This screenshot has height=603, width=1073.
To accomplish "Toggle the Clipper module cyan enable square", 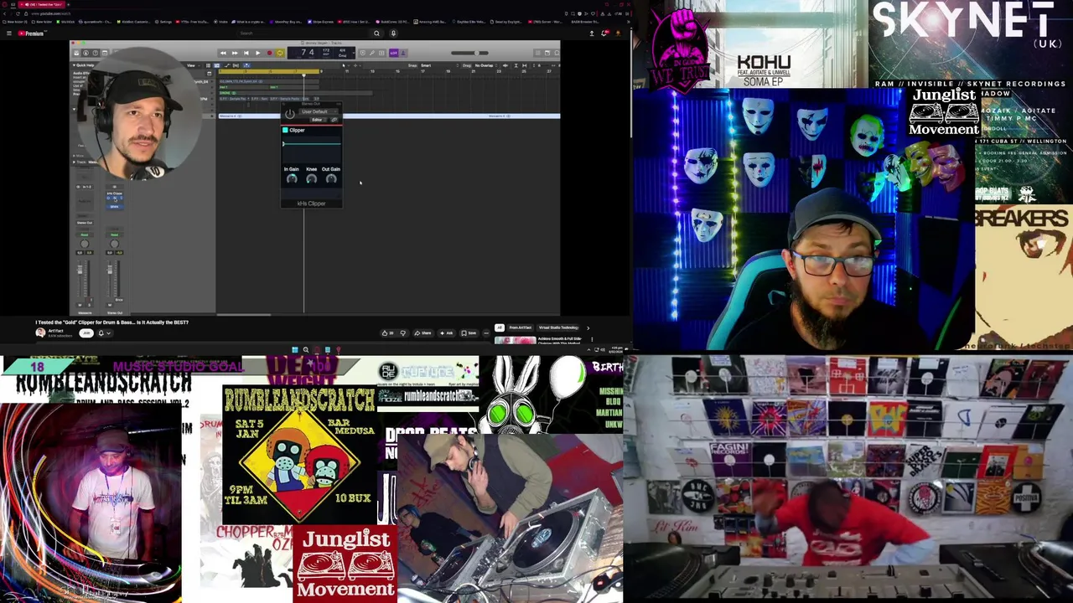I will coord(285,130).
